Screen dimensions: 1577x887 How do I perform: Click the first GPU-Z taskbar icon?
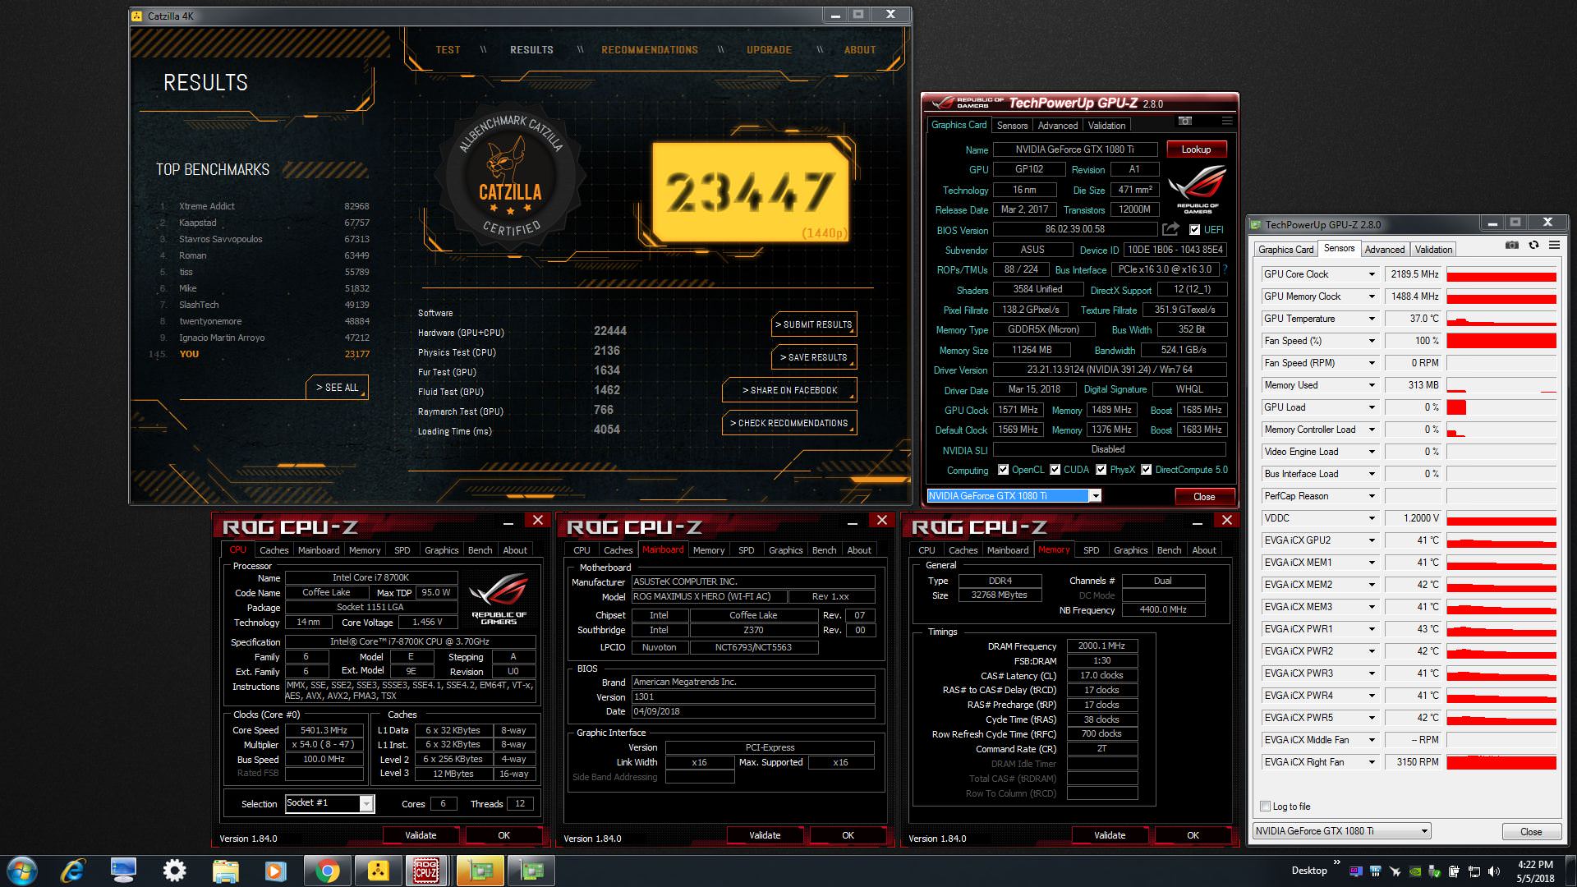point(480,871)
